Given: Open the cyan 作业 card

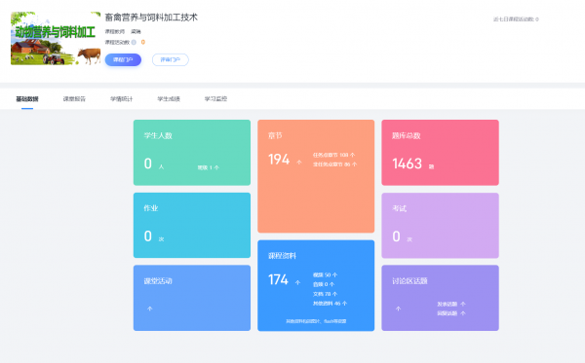Looking at the screenshot, I should coord(192,225).
